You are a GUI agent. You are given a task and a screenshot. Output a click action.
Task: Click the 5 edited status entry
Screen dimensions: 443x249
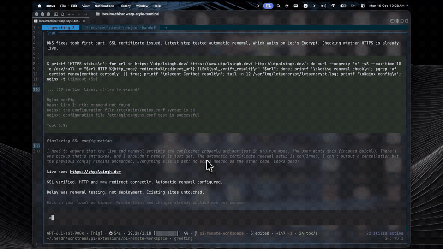[260, 233]
